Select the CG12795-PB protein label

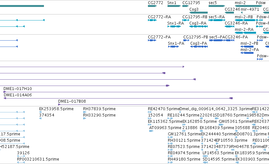click(196, 37)
